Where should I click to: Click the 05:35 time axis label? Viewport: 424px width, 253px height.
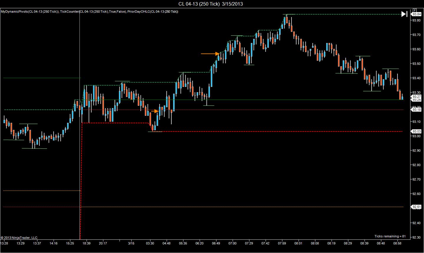pyautogui.click(x=183, y=244)
